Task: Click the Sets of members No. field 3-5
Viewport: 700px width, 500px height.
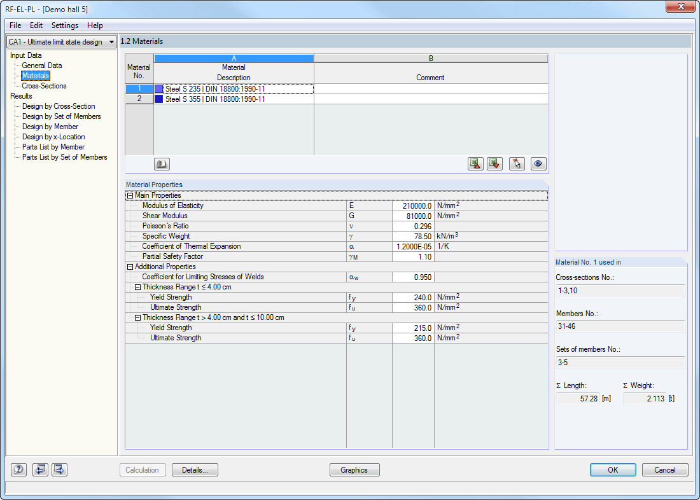Action: point(620,363)
